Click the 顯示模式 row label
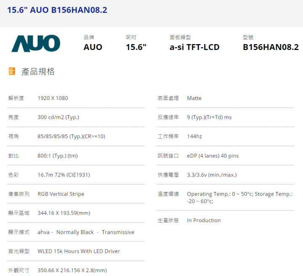The image size is (303, 276). click(19, 232)
